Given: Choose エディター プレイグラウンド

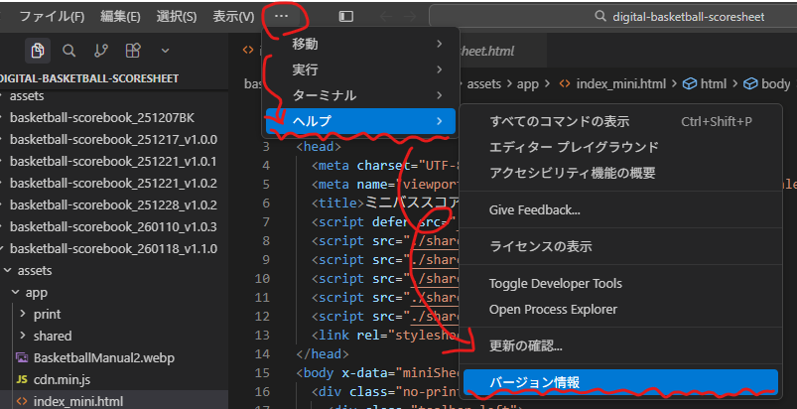Looking at the screenshot, I should pyautogui.click(x=620, y=147).
